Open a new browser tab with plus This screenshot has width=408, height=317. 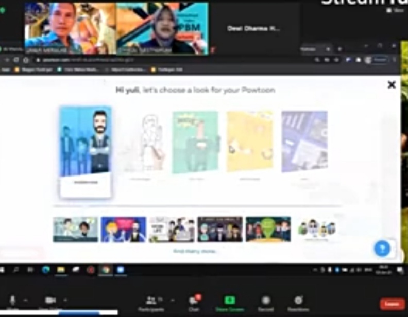(x=340, y=49)
